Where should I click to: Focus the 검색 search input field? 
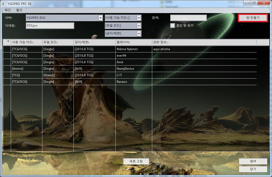188,18
